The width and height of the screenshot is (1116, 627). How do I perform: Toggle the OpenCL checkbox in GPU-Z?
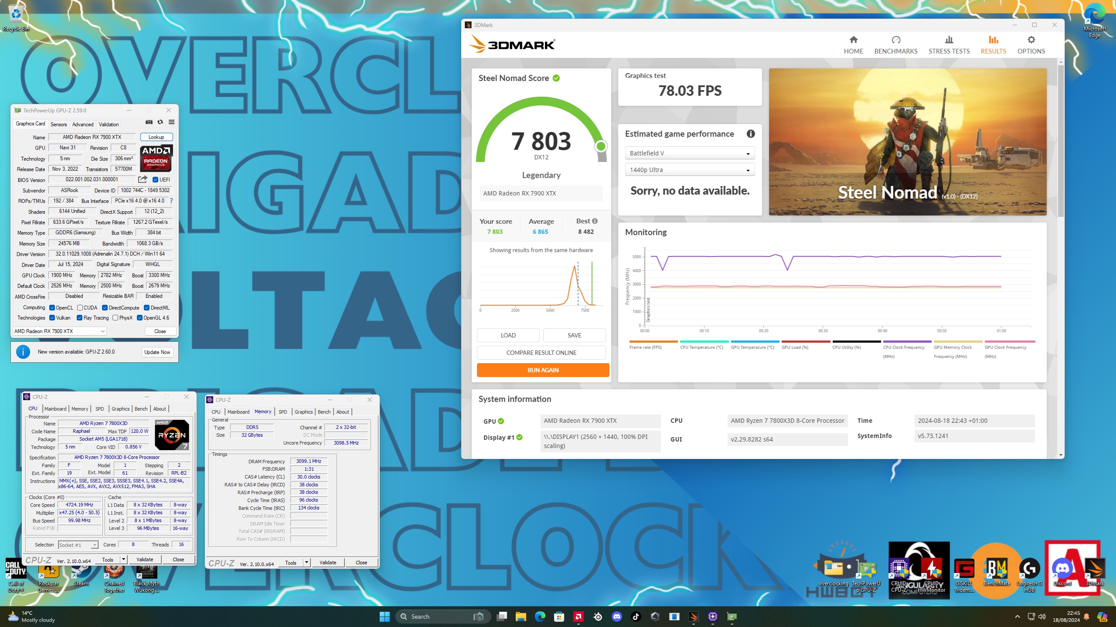[x=52, y=308]
